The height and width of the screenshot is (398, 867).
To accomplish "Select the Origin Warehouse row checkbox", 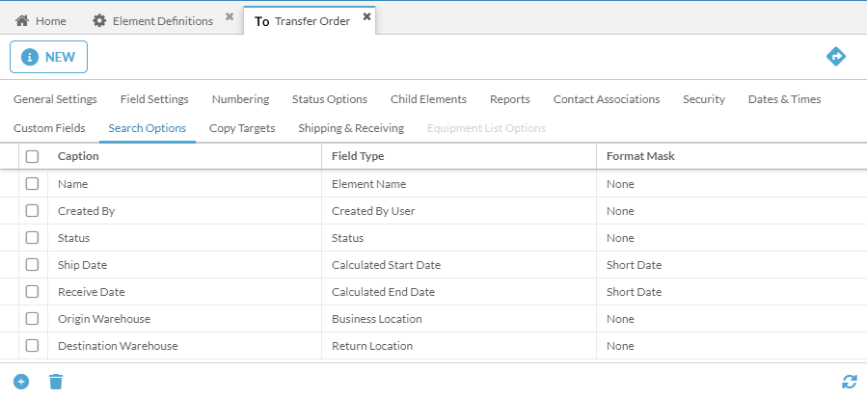I will 33,319.
